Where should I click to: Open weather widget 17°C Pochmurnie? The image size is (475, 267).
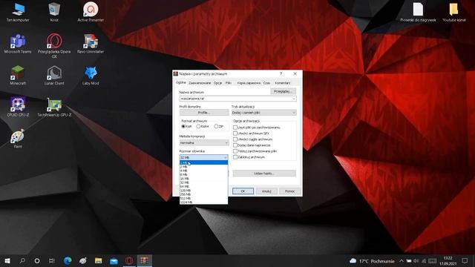(x=372, y=261)
